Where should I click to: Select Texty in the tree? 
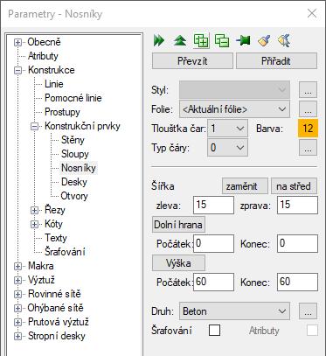(56, 238)
